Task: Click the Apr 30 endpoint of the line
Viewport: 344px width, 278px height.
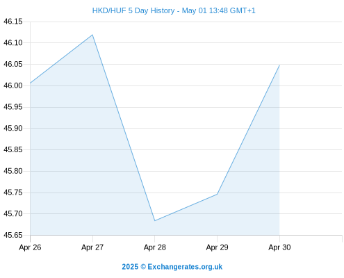Action: click(x=279, y=65)
